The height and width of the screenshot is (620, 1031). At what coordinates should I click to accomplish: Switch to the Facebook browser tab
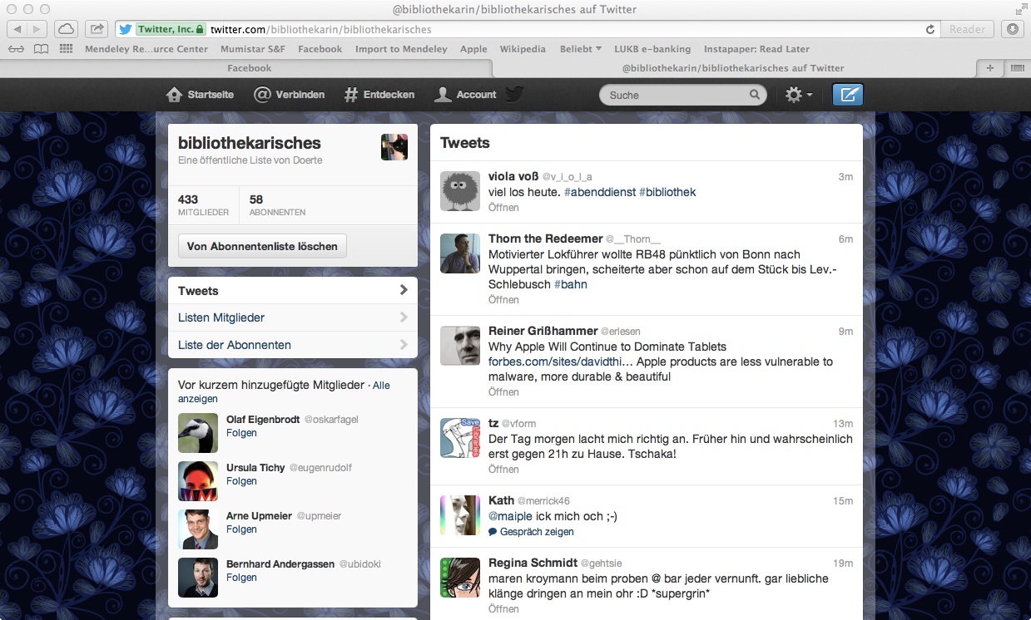249,68
